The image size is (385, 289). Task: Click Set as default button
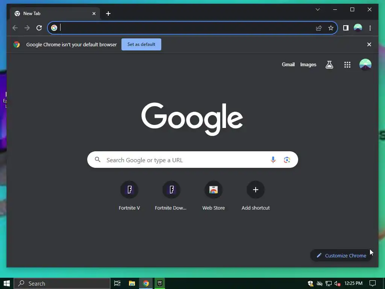pyautogui.click(x=141, y=44)
